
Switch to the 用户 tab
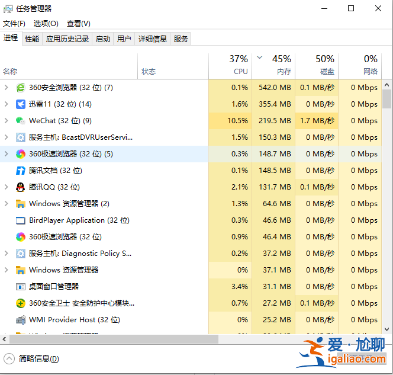pyautogui.click(x=124, y=39)
